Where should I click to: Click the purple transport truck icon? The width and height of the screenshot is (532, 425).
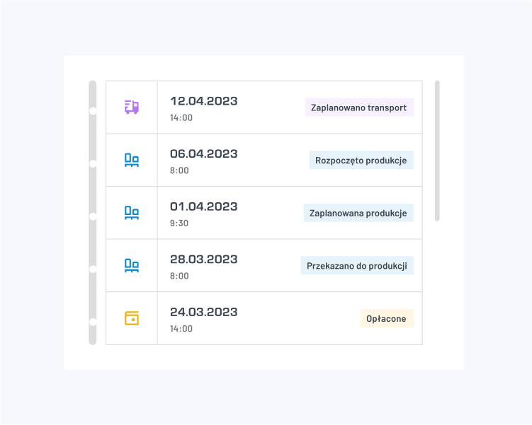132,107
